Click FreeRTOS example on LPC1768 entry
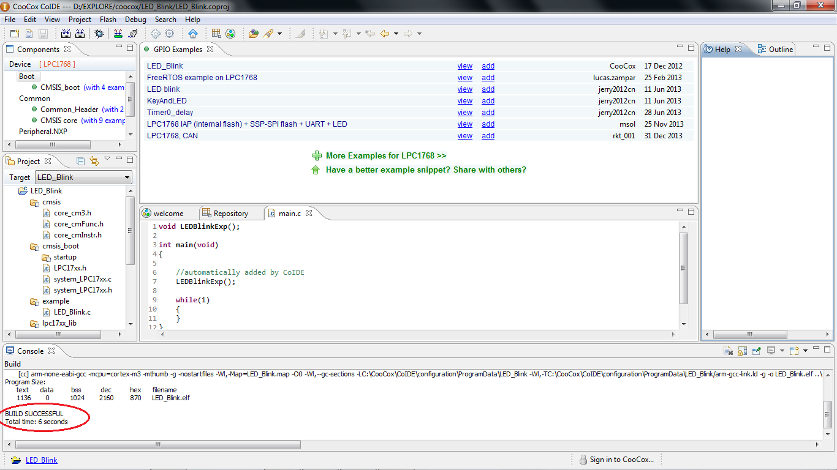Screen dimensions: 837x470 click(202, 78)
